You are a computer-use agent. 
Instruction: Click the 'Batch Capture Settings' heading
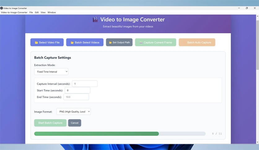tap(53, 57)
